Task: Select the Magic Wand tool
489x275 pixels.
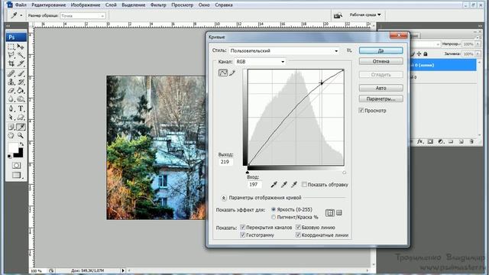Action: 21,55
